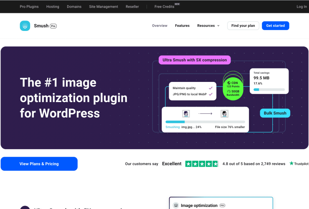Click the Get started button
This screenshot has width=309, height=209.
tap(275, 26)
